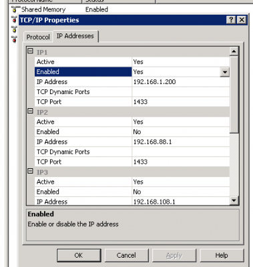Open the dialog's question mark help button

[231, 20]
